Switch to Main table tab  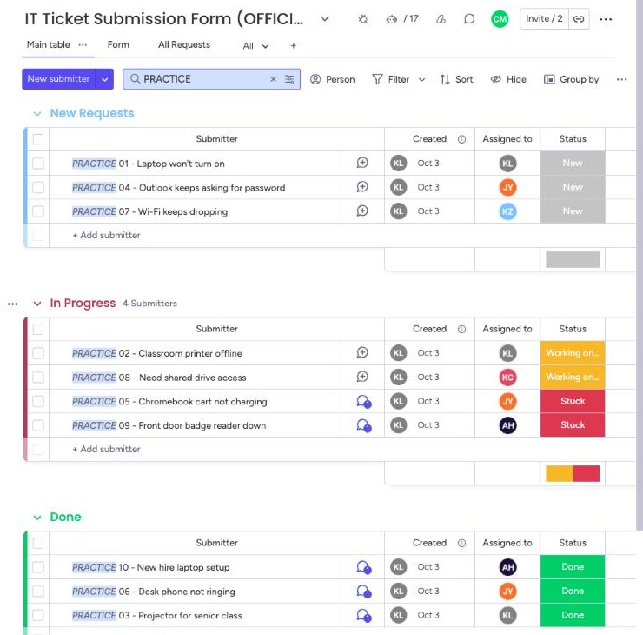49,44
